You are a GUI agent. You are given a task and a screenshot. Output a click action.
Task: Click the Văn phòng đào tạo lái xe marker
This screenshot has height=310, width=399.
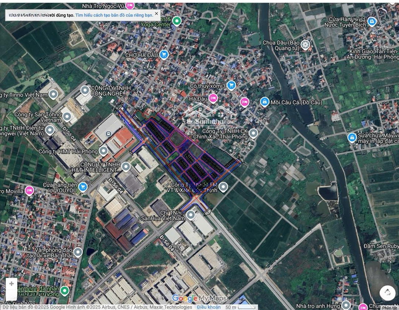click(x=78, y=252)
